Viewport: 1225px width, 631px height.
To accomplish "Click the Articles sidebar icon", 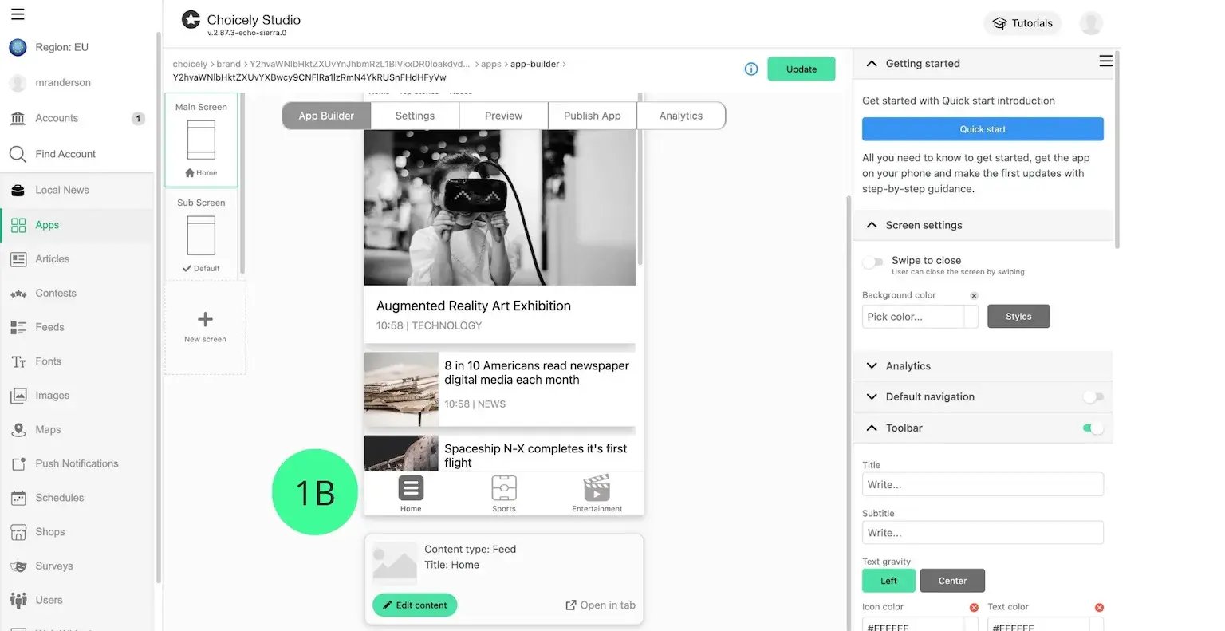I will pos(18,259).
